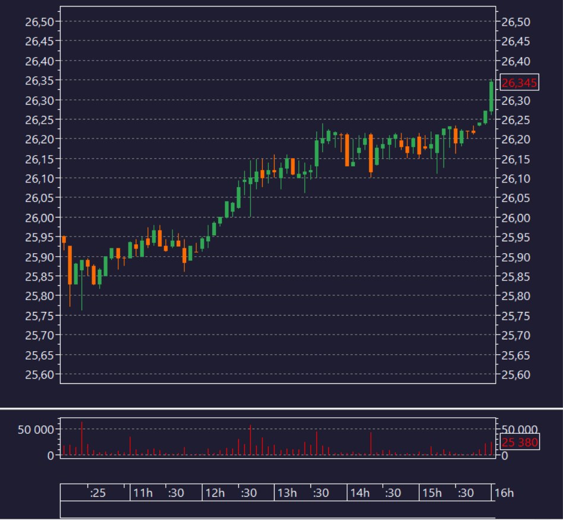Click 26,50 on the right price axis

click(515, 22)
